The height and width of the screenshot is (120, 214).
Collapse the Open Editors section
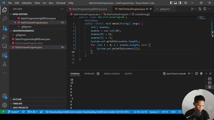click(x=20, y=14)
